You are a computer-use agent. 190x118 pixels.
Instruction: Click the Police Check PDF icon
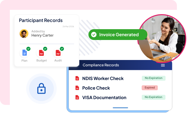[x=77, y=88]
